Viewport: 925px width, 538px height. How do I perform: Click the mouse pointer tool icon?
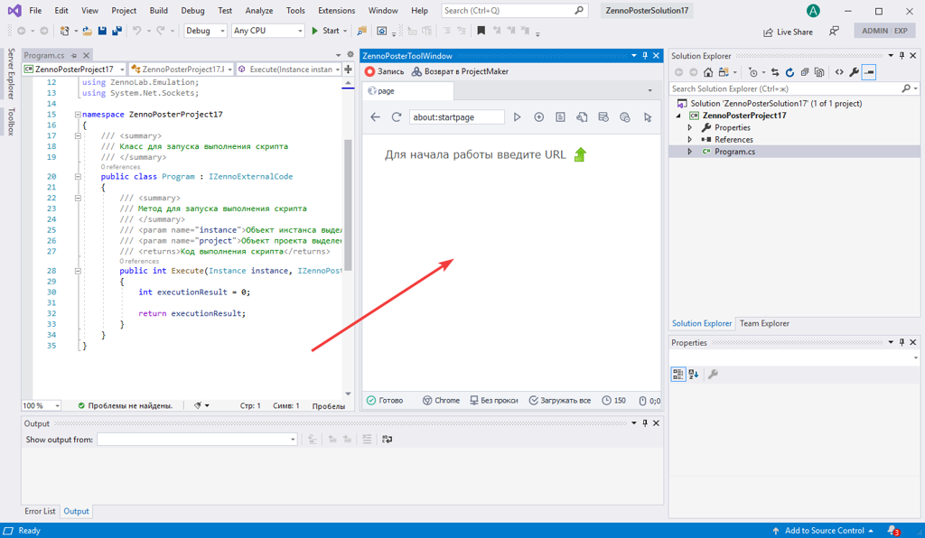click(648, 117)
